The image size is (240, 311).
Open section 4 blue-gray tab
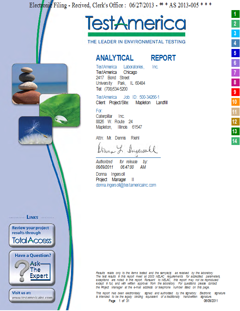coord(235,43)
